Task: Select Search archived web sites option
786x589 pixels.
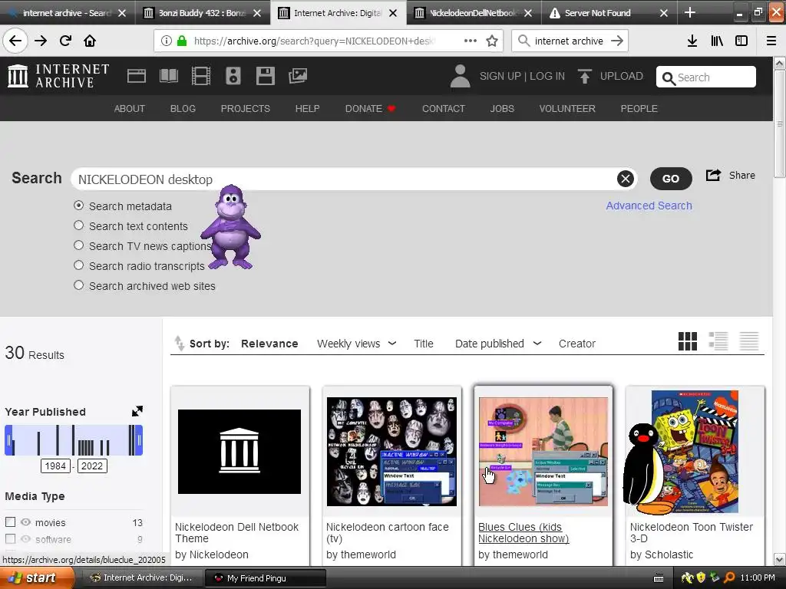Action: coord(79,285)
